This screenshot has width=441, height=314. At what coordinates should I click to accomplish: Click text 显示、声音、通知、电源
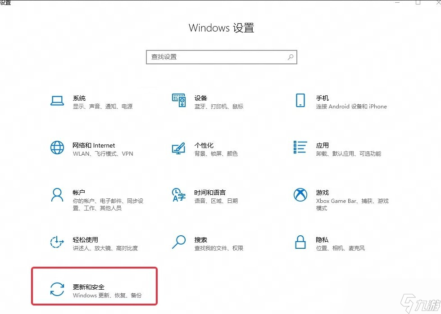(103, 107)
